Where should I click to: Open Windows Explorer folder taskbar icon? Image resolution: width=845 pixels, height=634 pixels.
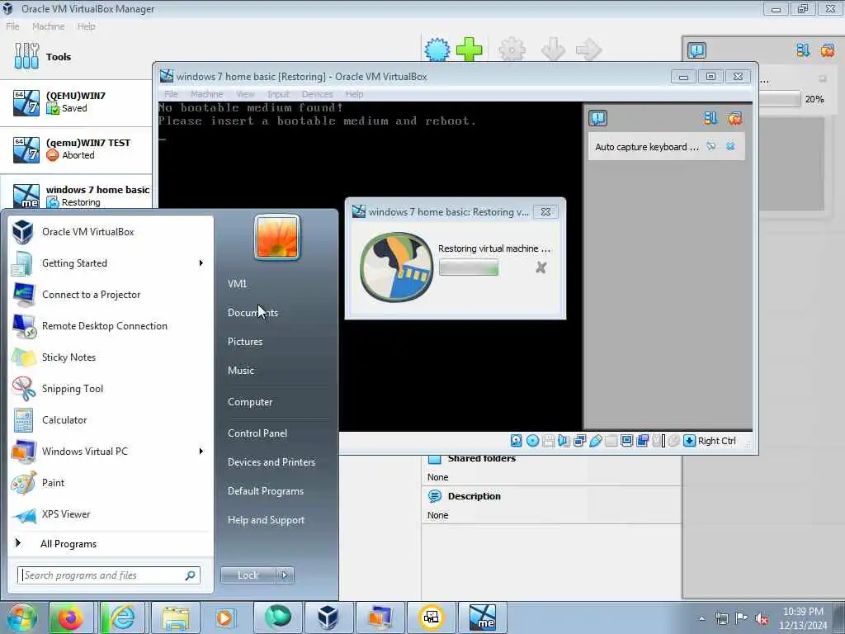175,617
